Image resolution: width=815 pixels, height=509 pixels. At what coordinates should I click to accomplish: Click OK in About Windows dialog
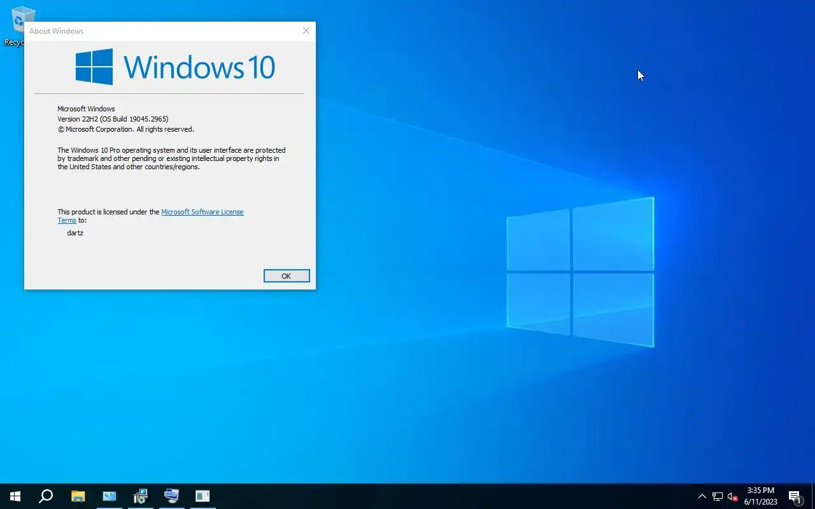coord(287,275)
